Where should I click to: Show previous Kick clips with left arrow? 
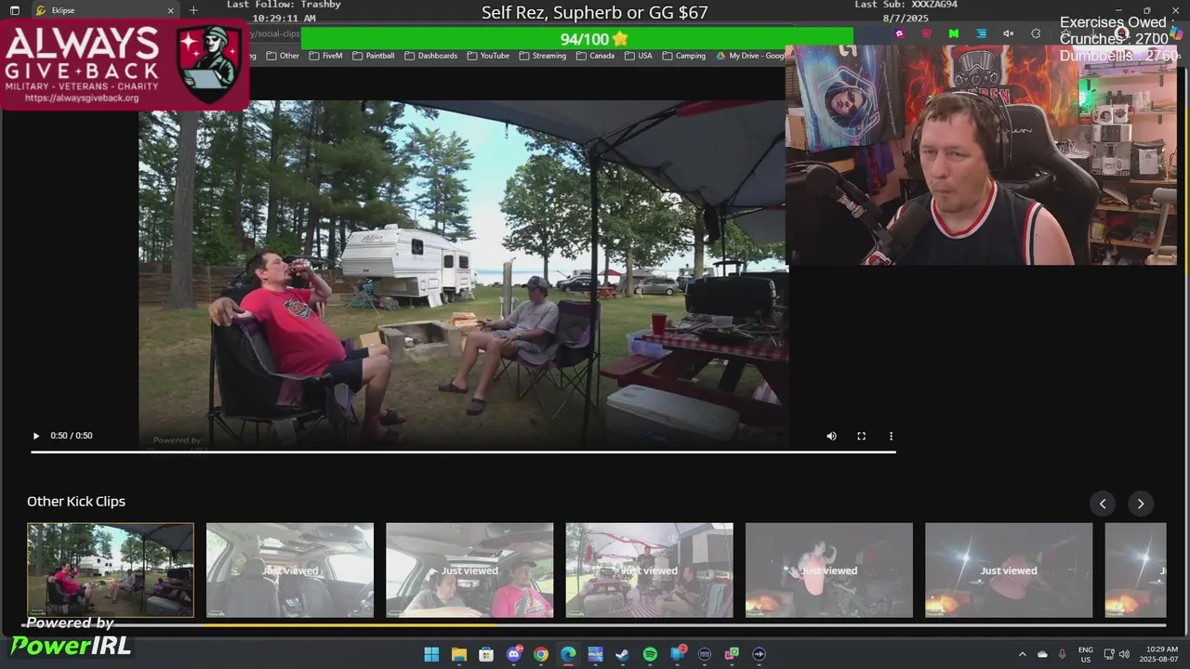[x=1103, y=504]
